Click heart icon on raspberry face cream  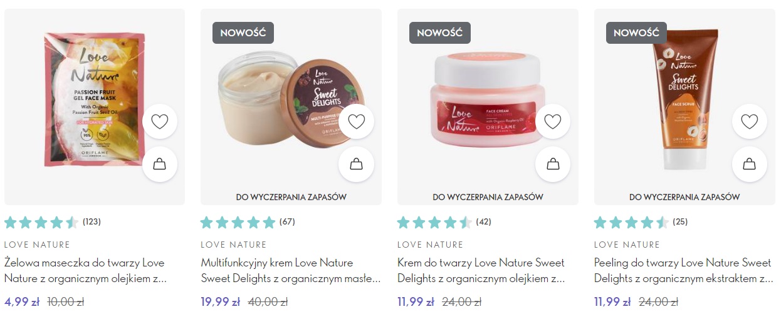553,121
